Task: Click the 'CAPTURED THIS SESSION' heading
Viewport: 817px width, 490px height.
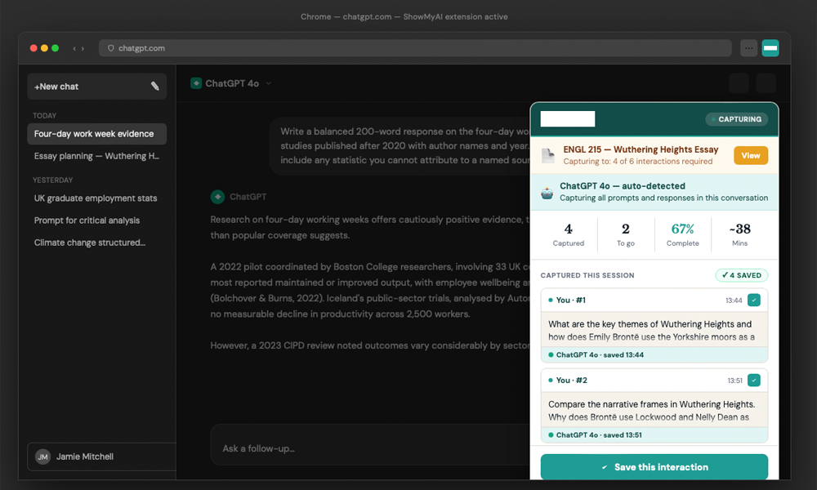Action: (587, 275)
